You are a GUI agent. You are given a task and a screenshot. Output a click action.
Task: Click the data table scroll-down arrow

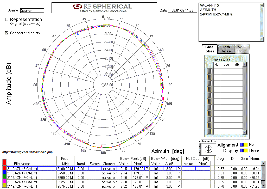263,186
